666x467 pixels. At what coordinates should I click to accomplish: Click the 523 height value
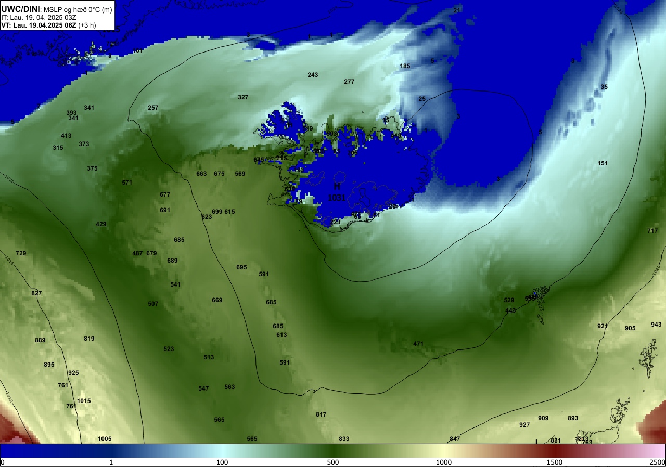point(169,349)
